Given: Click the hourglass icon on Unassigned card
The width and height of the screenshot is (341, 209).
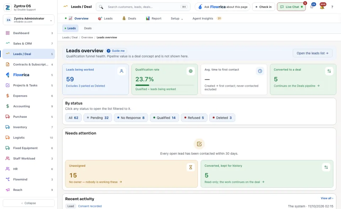Looking at the screenshot, I should (191, 167).
